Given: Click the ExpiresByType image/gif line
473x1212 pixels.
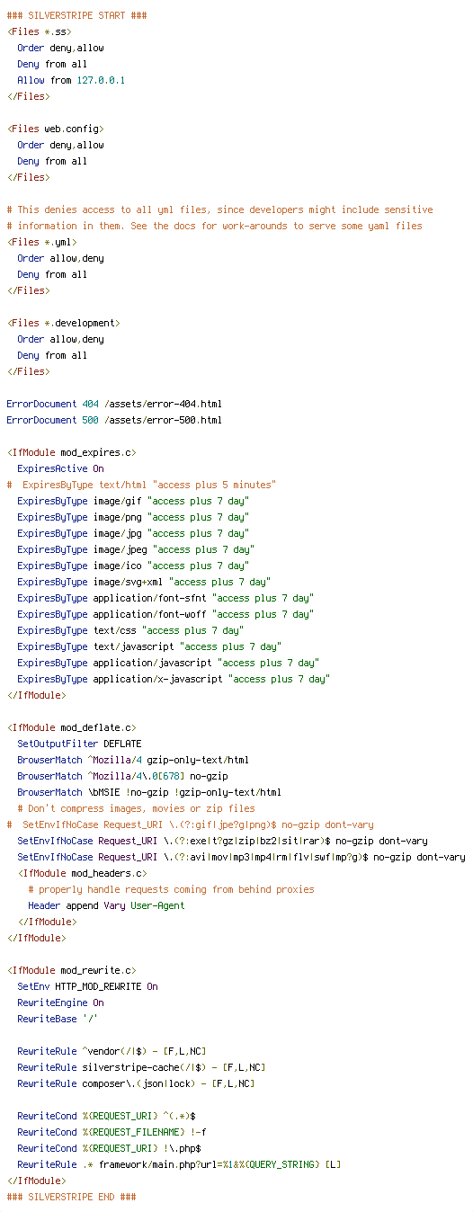Looking at the screenshot, I should tap(133, 501).
